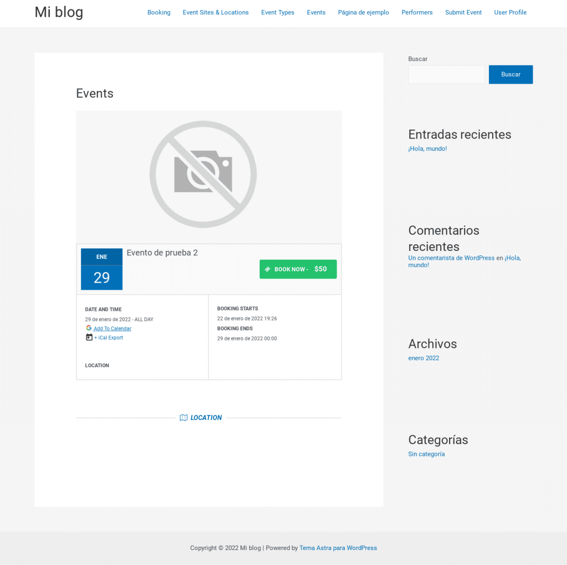
Task: Click the BOOKING STARTS label
Action: click(x=238, y=309)
